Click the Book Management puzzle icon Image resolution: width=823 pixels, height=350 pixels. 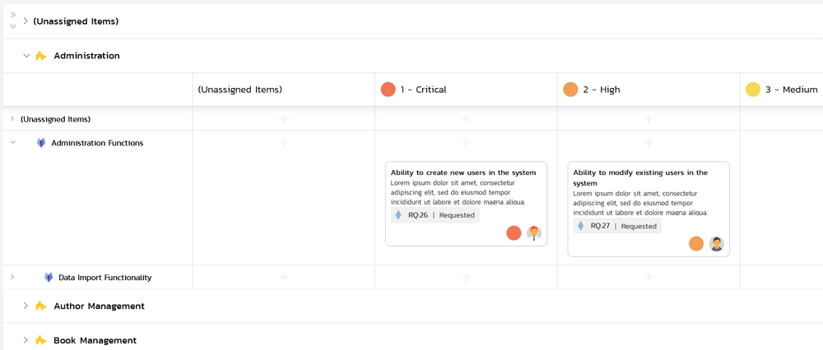[41, 340]
